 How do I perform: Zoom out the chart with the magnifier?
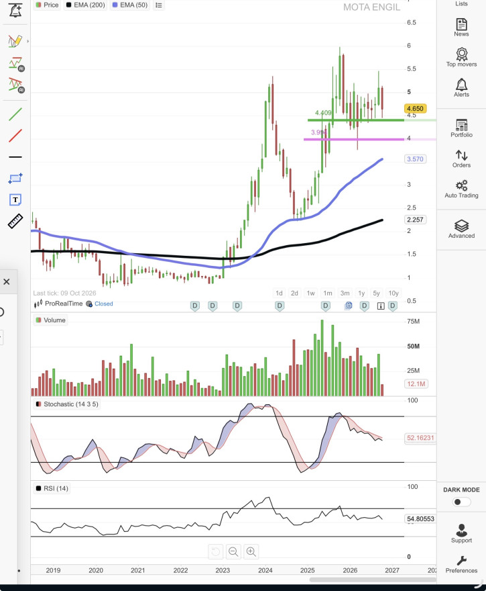tap(233, 552)
